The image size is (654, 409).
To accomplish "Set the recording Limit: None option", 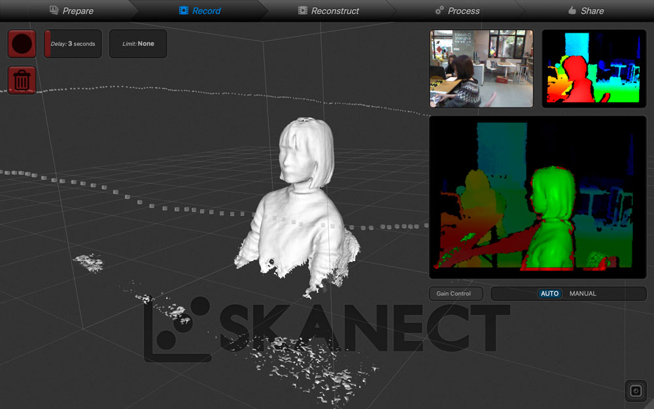I will 138,43.
